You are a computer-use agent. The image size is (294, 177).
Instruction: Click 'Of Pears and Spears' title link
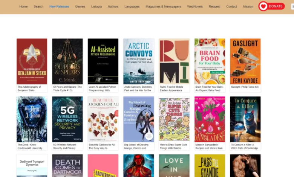[x=67, y=88]
